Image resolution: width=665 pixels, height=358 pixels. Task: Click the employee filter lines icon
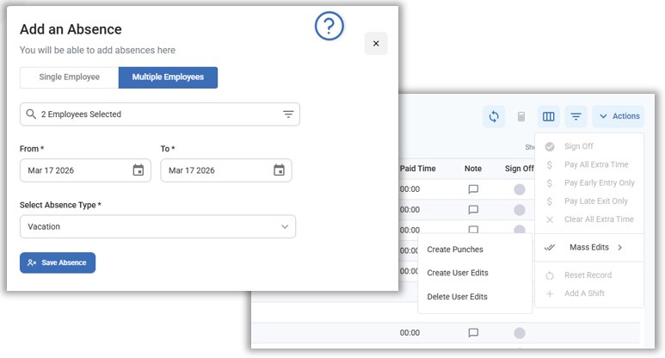pyautogui.click(x=288, y=114)
